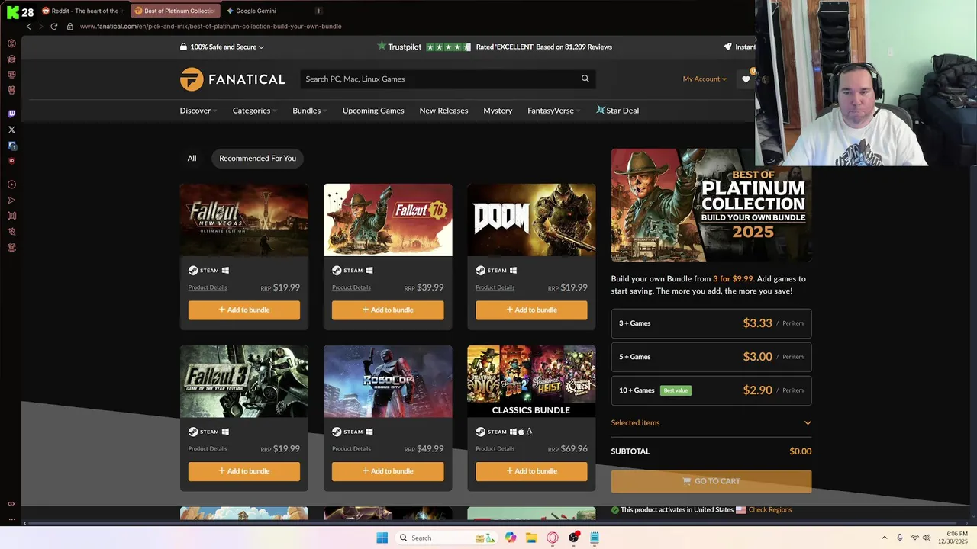
Task: Click the Trustpilot logo
Action: coord(399,47)
